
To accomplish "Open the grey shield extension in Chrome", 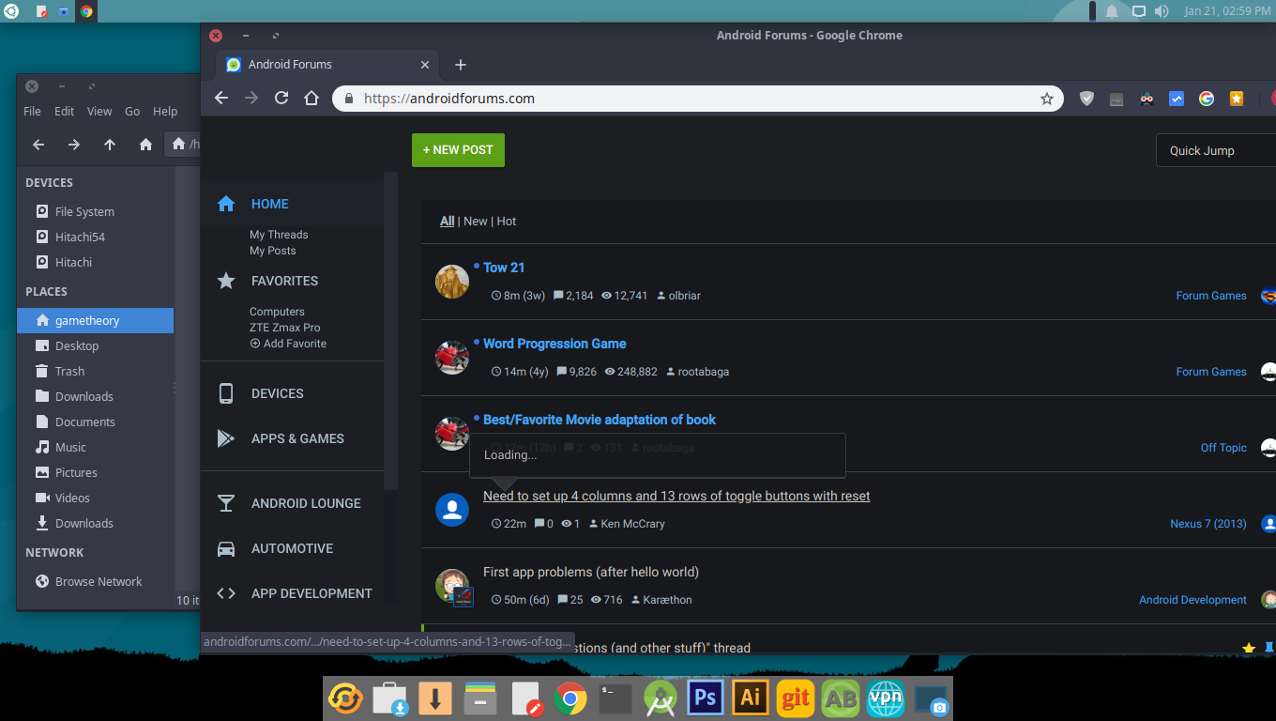I will click(1086, 99).
